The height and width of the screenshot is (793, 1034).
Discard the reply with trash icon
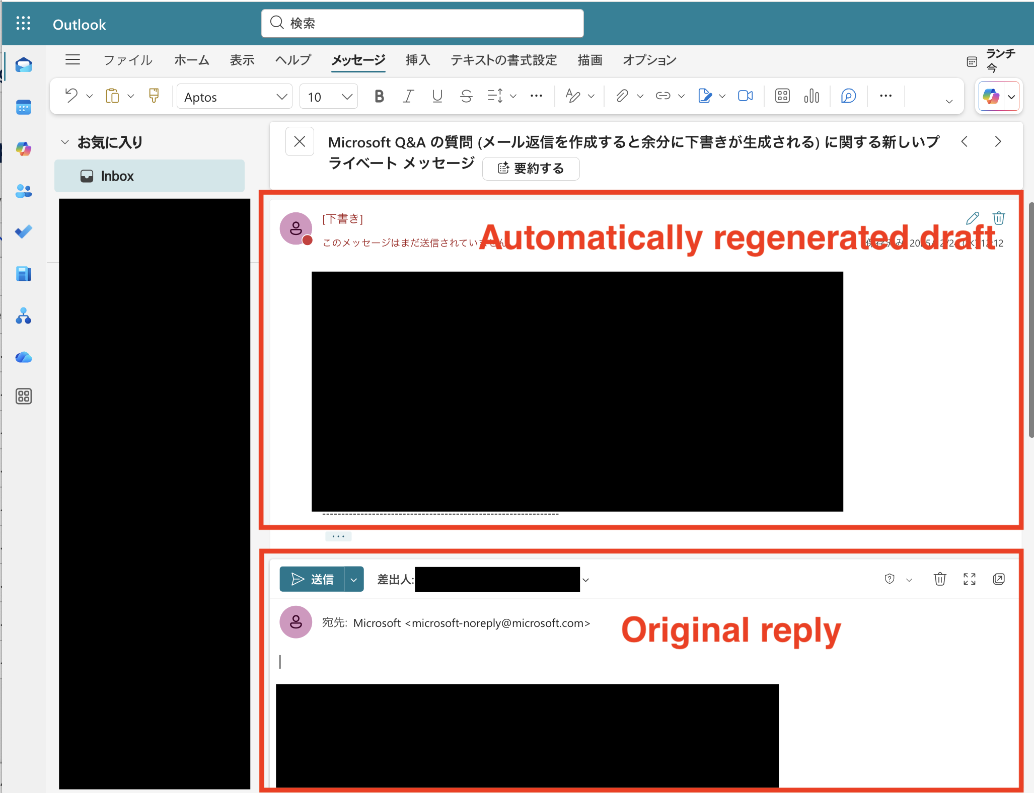click(940, 579)
